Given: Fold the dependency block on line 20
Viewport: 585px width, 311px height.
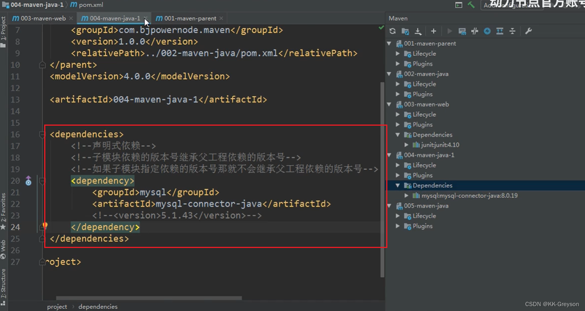Looking at the screenshot, I should tap(42, 181).
